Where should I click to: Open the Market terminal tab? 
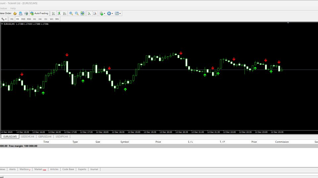point(40,169)
